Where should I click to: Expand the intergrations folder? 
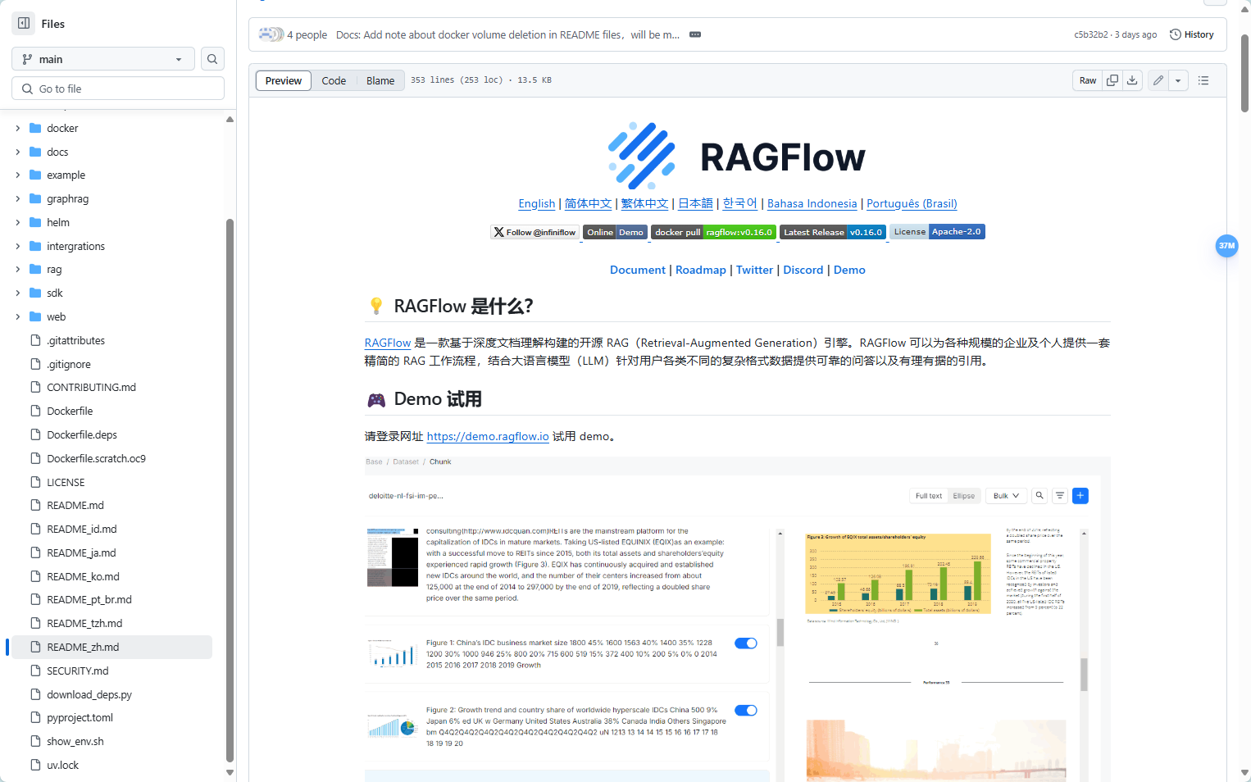pyautogui.click(x=18, y=246)
